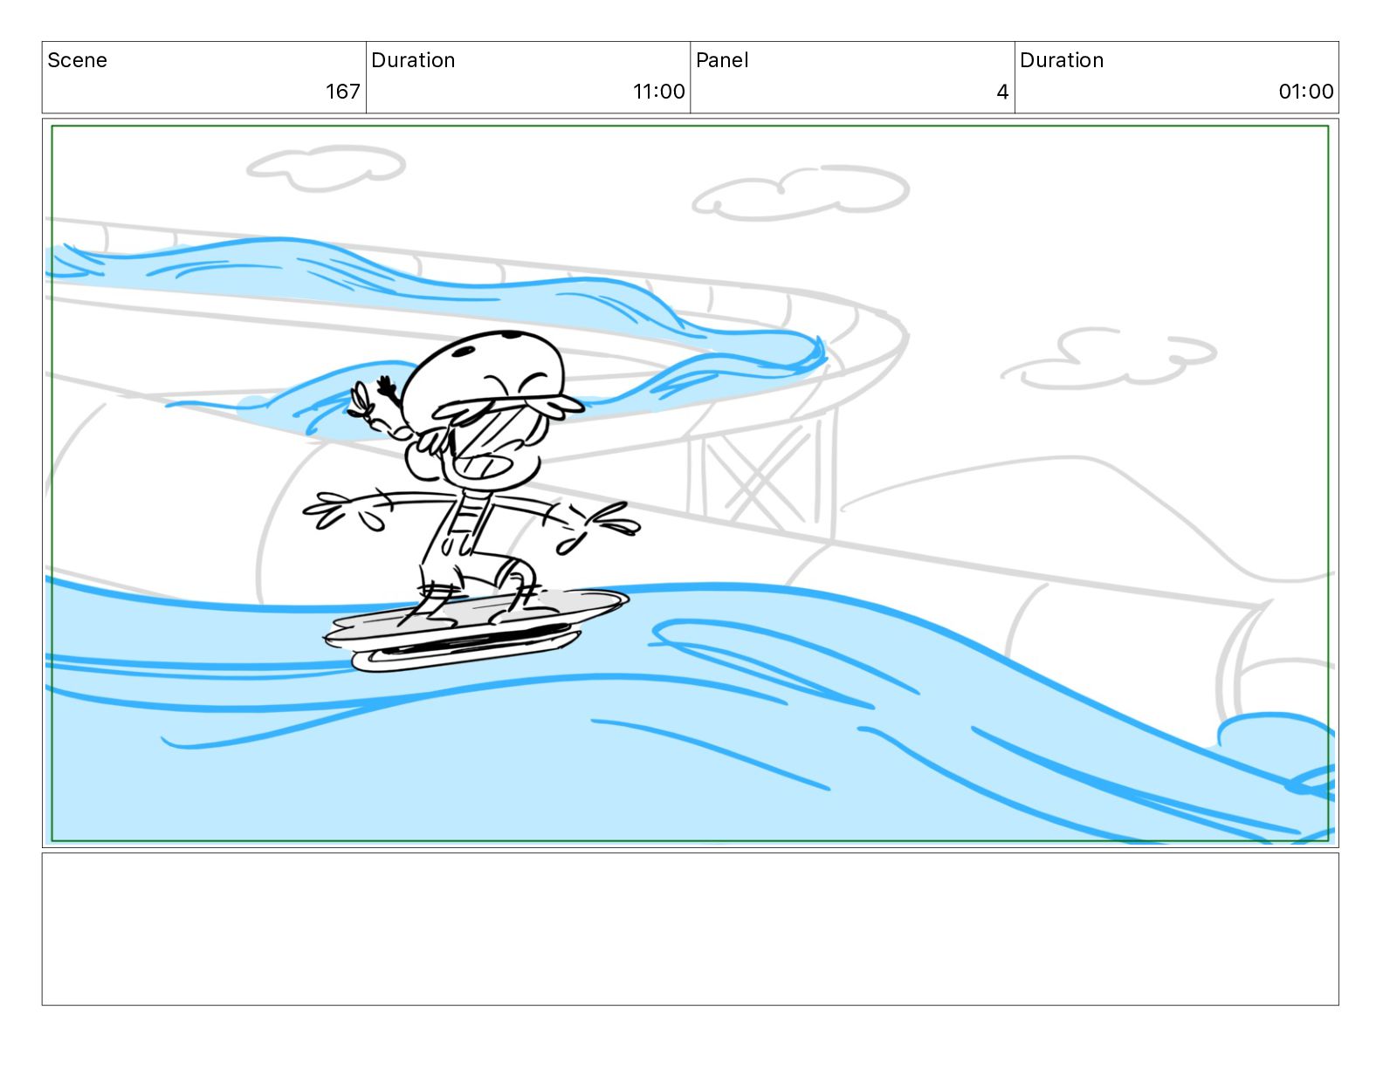Select the scene number 167
1383x1068 pixels.
point(343,92)
